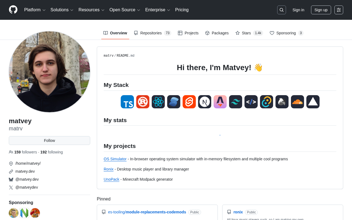Image resolution: width=352 pixels, height=220 pixels.
Task: Click the Sign up button
Action: click(321, 10)
